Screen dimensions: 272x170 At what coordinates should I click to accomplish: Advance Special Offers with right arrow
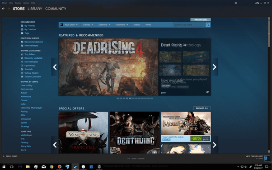215,145
